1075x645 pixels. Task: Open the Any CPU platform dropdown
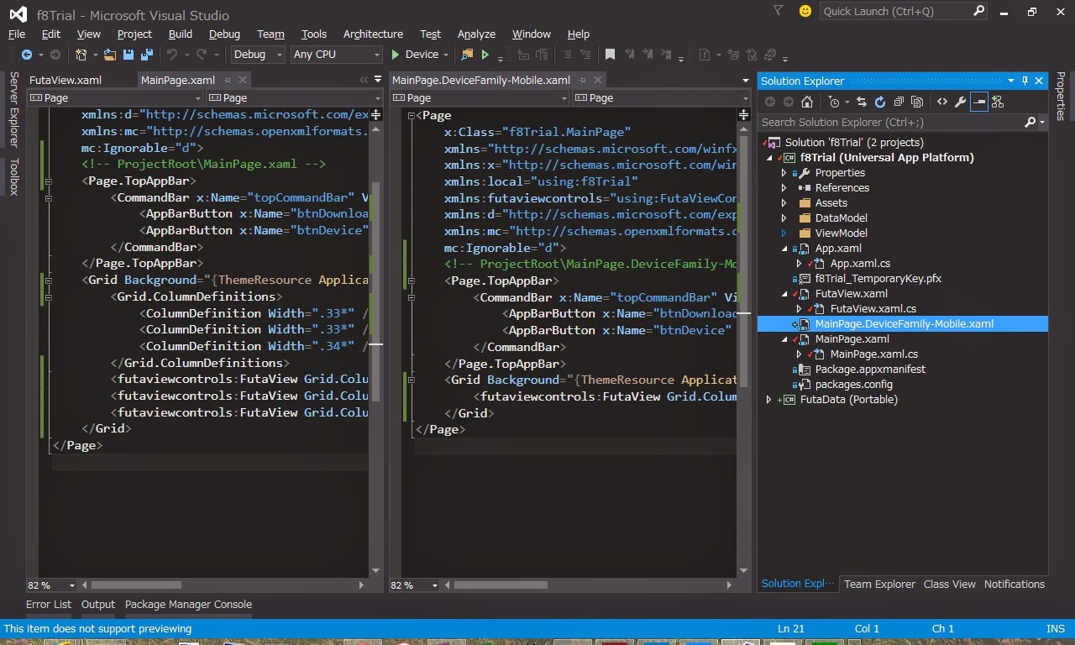pyautogui.click(x=336, y=54)
